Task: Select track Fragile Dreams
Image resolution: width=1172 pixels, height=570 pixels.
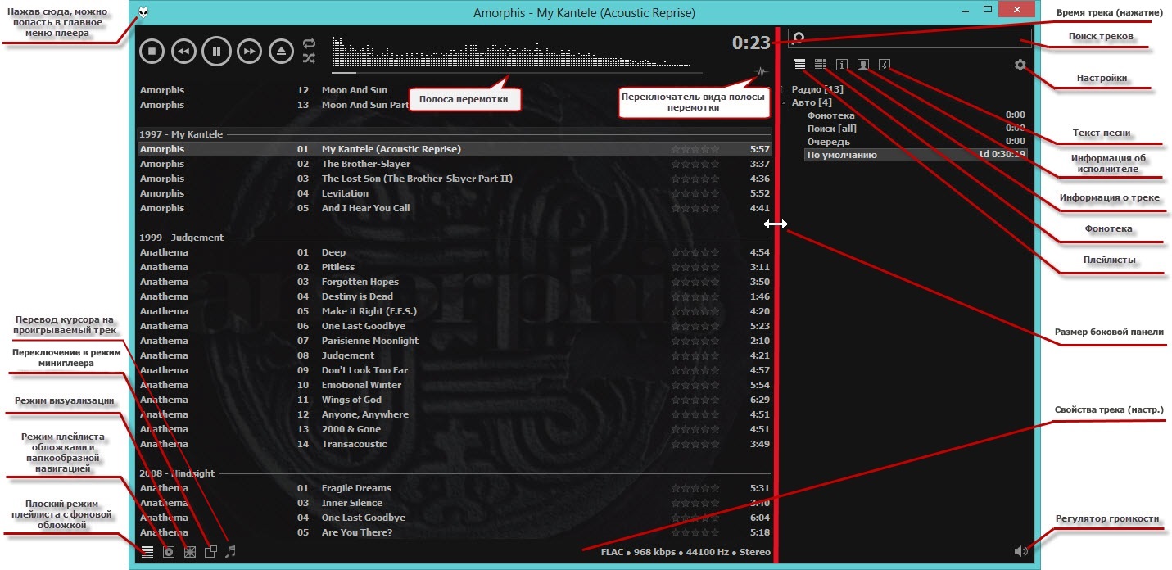Action: [x=455, y=488]
